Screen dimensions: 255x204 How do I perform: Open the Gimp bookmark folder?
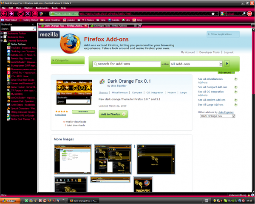pyautogui.click(x=101, y=20)
